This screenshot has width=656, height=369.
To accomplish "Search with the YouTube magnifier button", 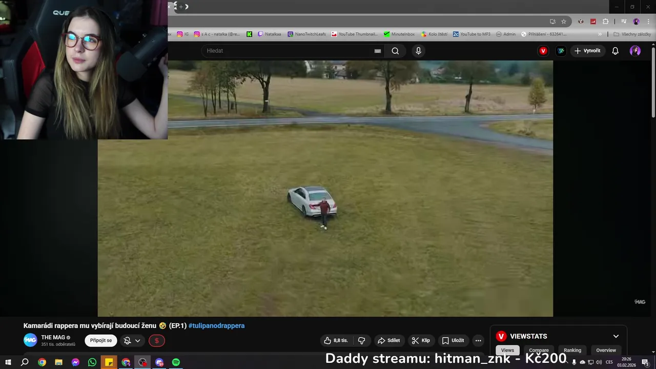I will pos(395,51).
